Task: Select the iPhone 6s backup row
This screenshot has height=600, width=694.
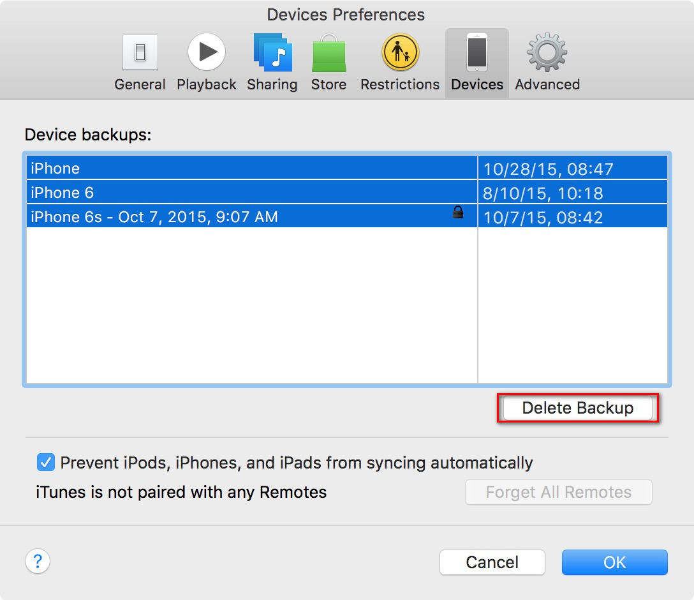Action: [x=346, y=216]
